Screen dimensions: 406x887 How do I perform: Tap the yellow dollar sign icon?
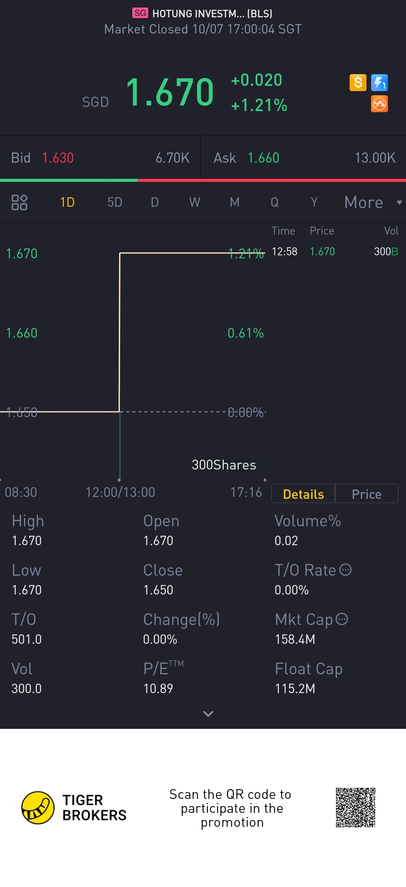coord(358,82)
